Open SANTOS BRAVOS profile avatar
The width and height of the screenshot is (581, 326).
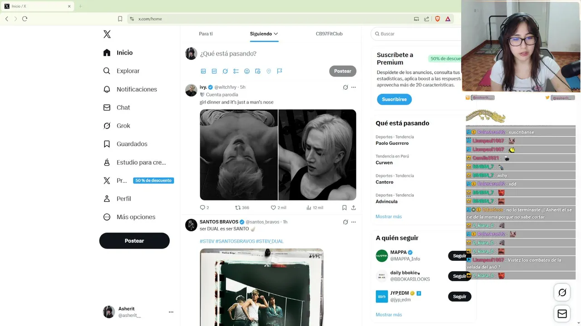point(191,225)
